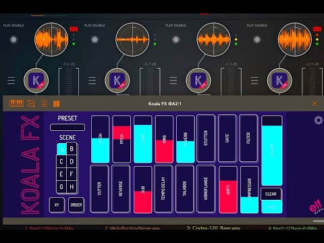This screenshot has width=324, height=243.
Task: Click the third channel fader showing -1.3 dB
Action: [x=232, y=82]
